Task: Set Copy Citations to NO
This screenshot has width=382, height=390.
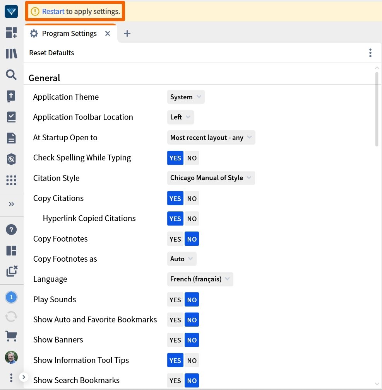Action: point(192,199)
